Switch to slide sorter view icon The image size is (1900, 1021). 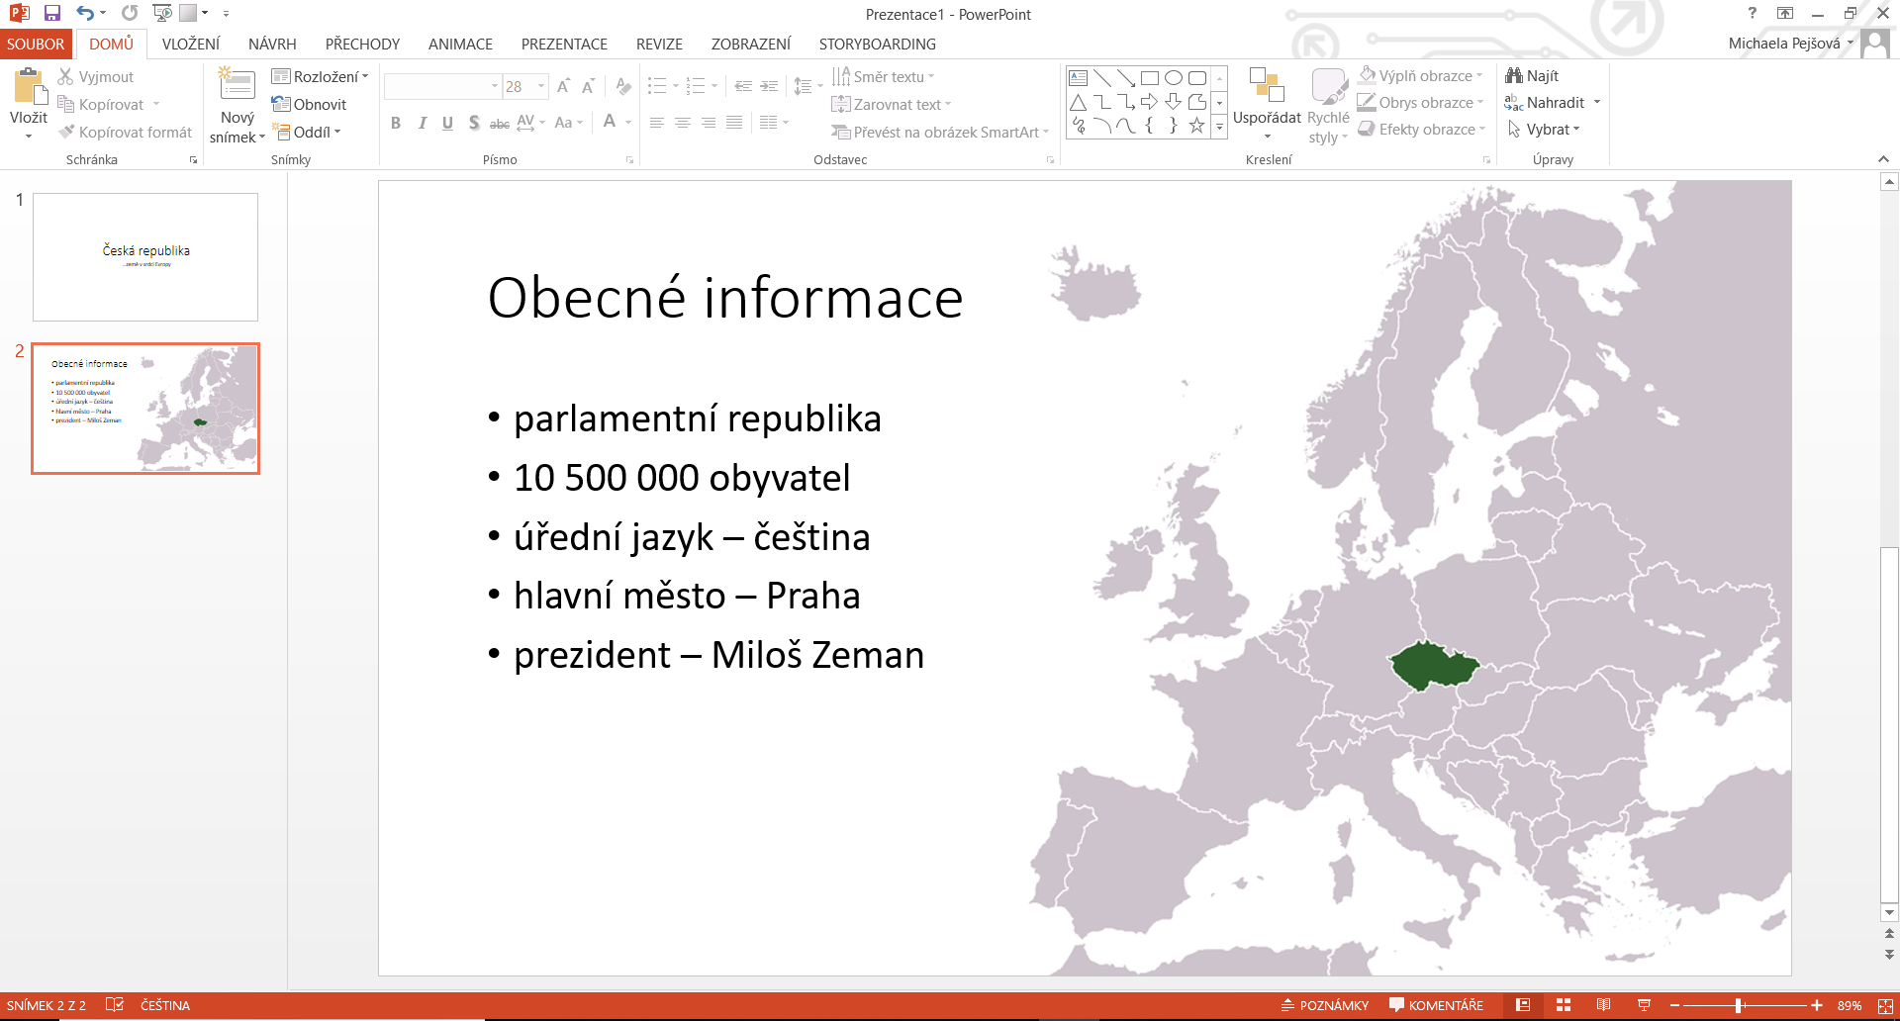1564,1005
